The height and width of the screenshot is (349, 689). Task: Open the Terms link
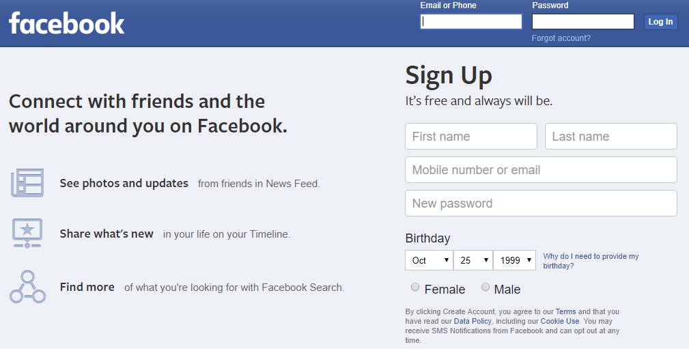[565, 311]
